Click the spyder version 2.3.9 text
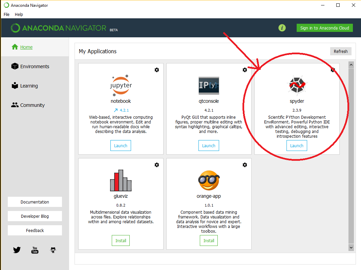 pyautogui.click(x=297, y=110)
